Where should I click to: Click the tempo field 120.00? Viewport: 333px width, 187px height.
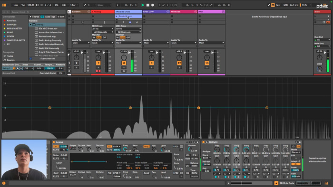click(x=31, y=5)
